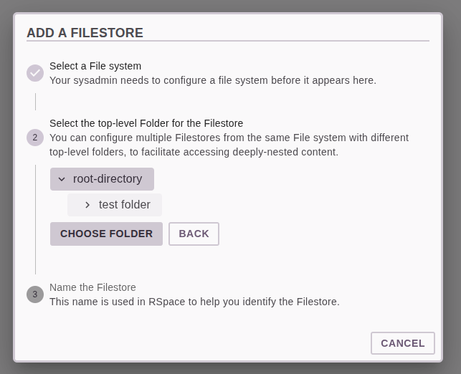Image resolution: width=461 pixels, height=374 pixels.
Task: Select the root-directory tree item label
Action: 108,179
